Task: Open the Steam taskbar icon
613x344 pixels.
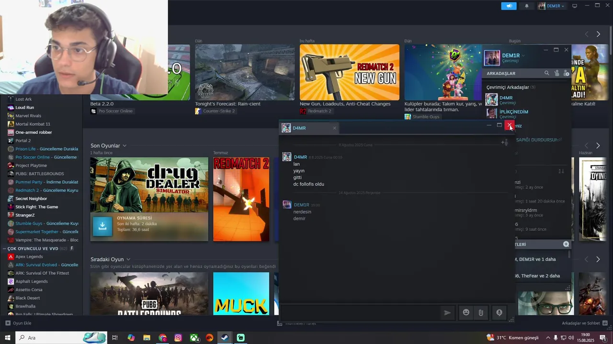Action: click(x=225, y=338)
